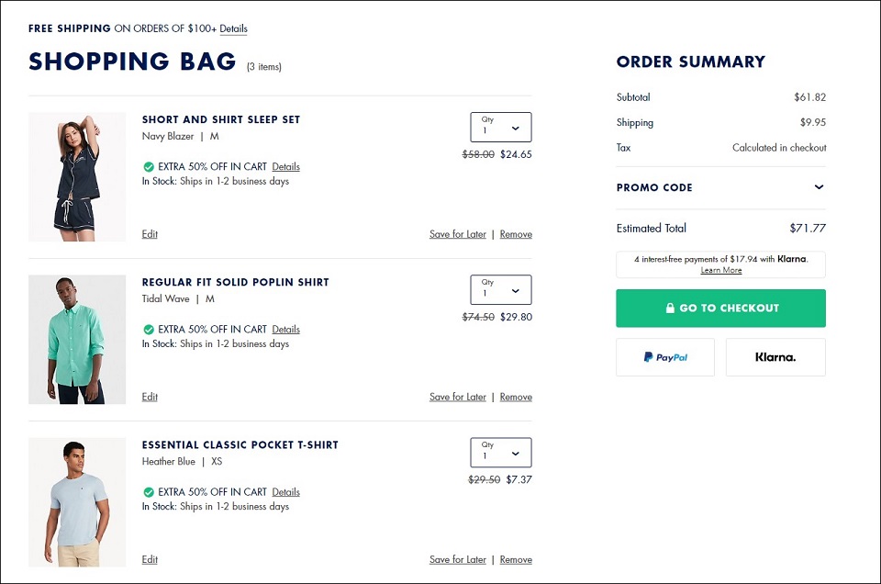Open sleep set product thumbnail

[x=77, y=177]
